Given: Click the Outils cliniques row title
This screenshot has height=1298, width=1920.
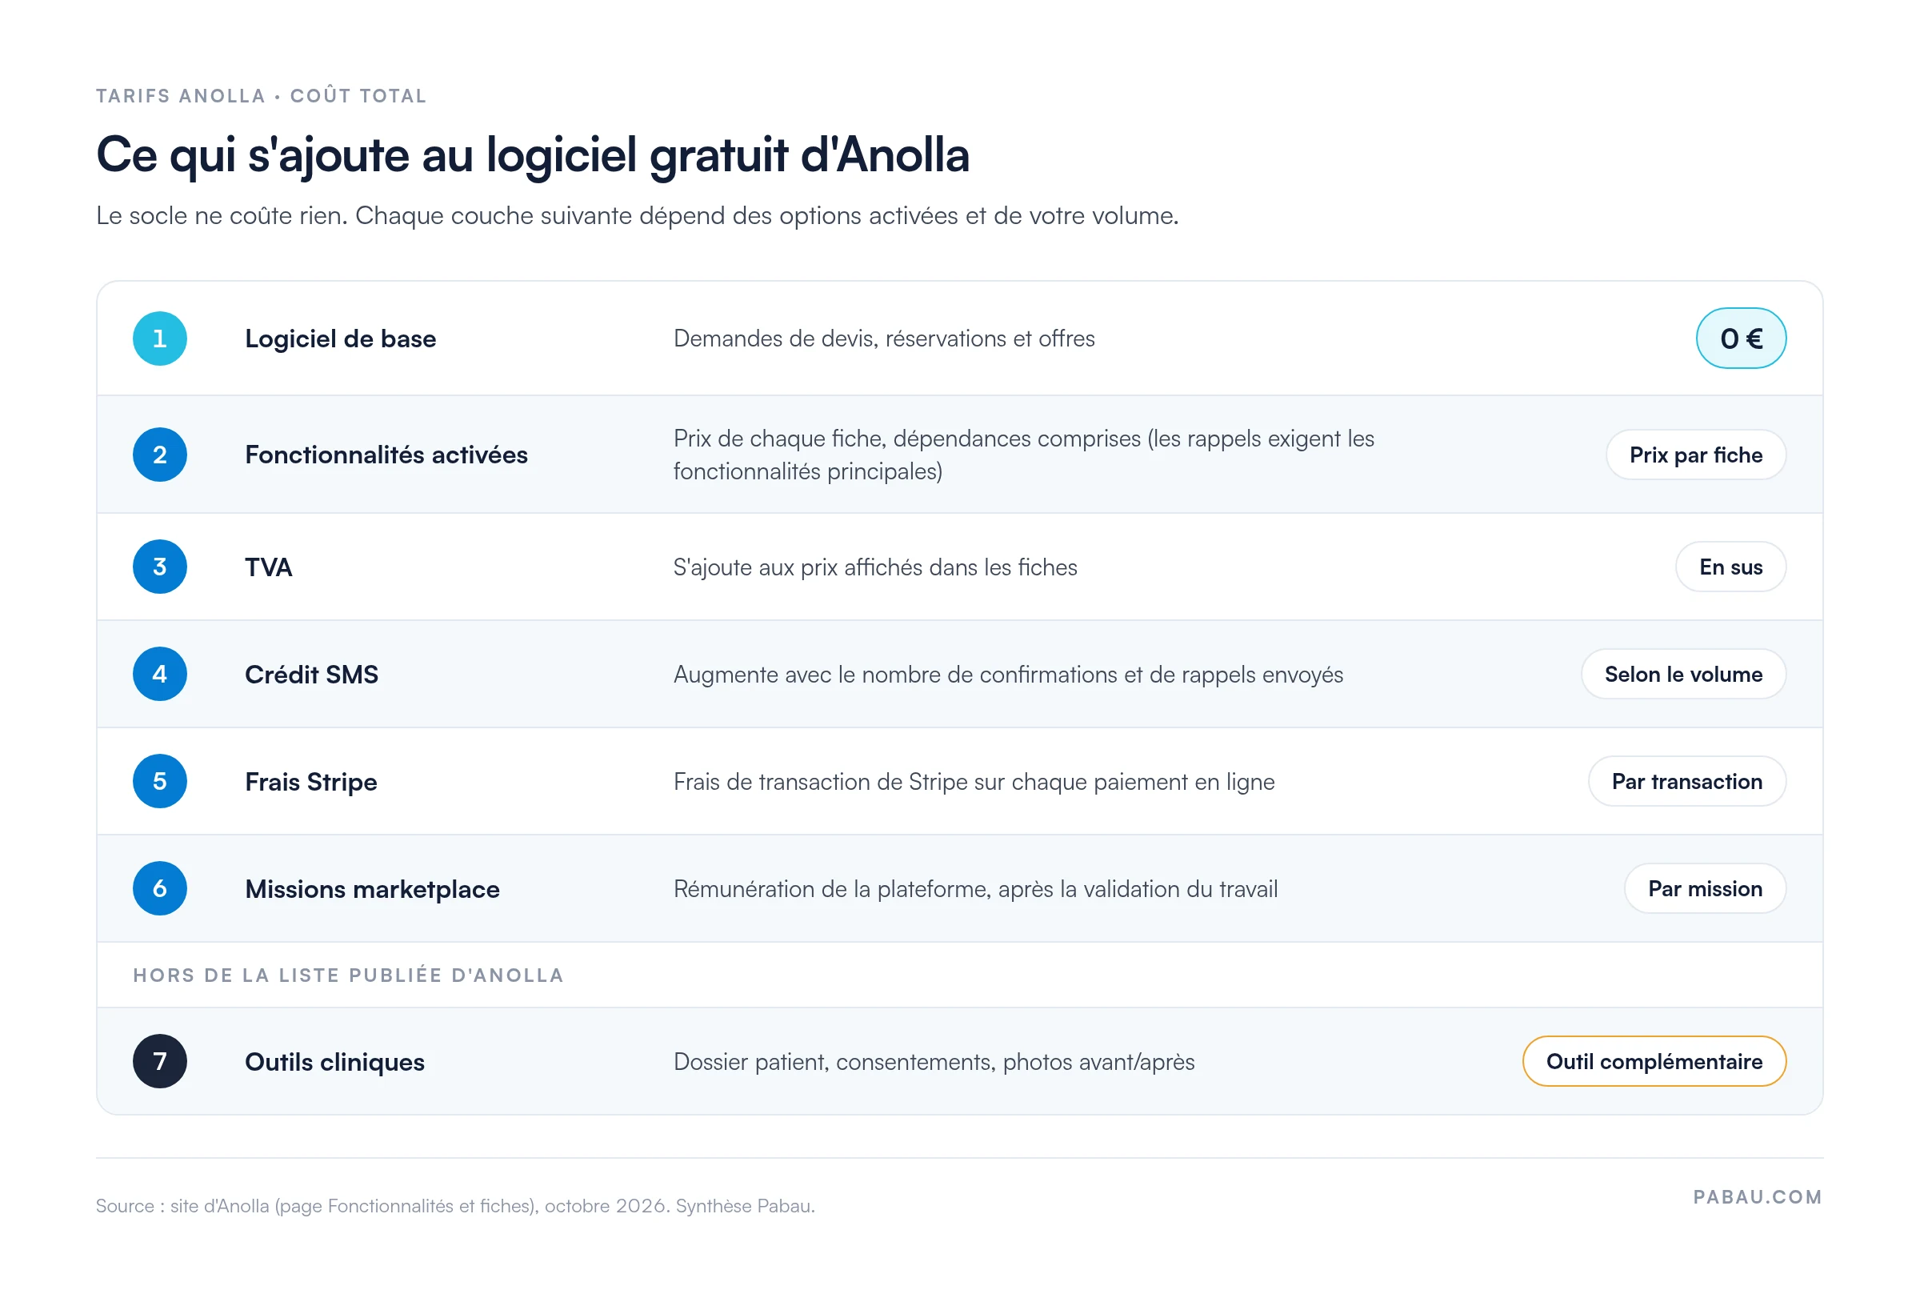Looking at the screenshot, I should pyautogui.click(x=334, y=1063).
